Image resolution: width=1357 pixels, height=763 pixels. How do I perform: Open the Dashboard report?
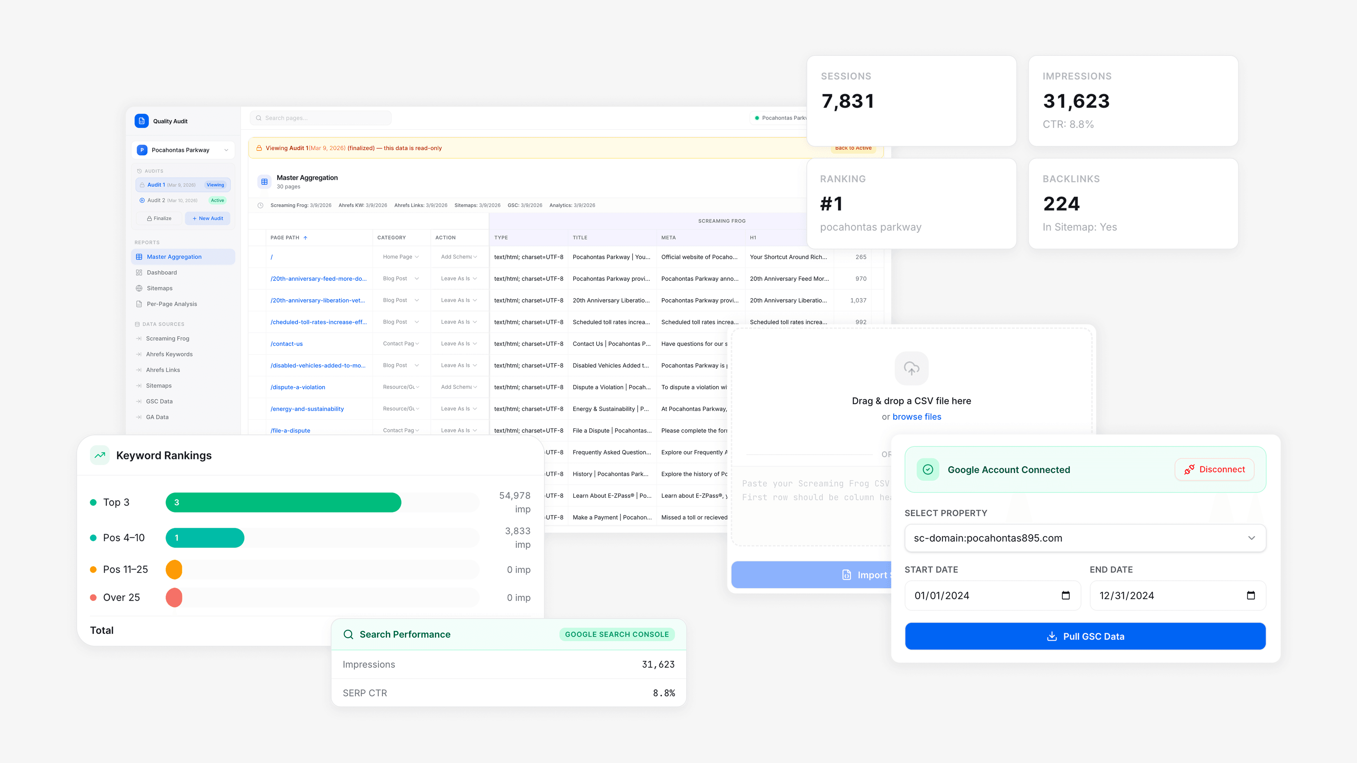(x=183, y=273)
